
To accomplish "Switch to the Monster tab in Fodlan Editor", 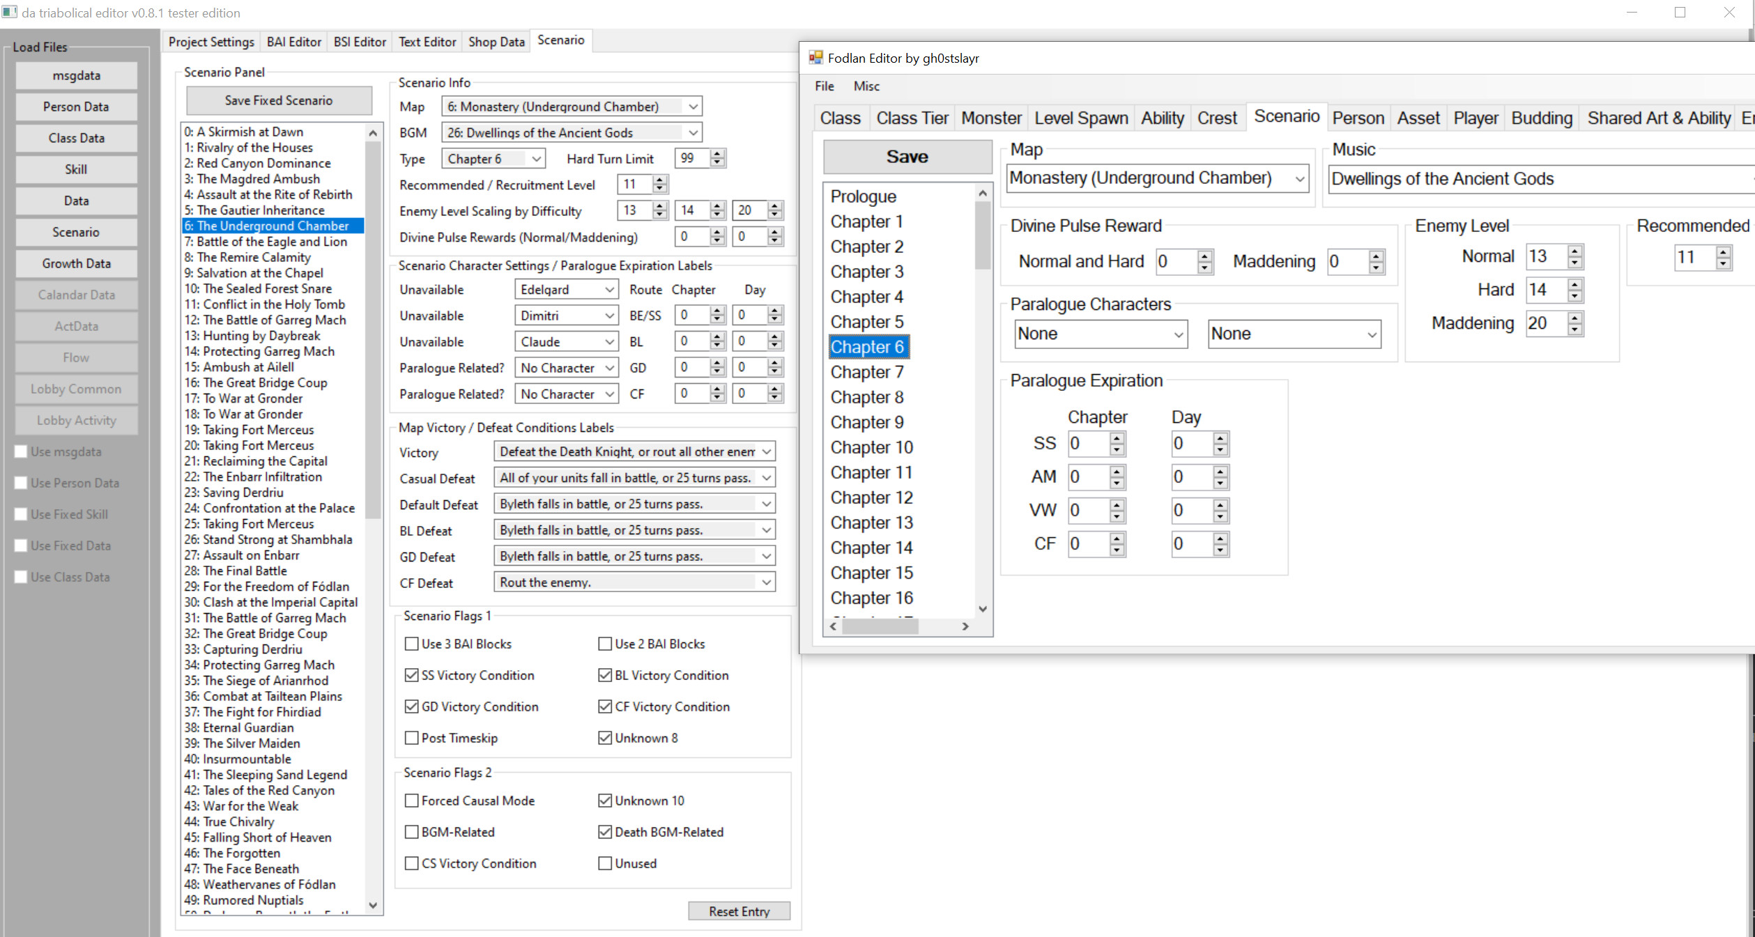I will tap(990, 117).
